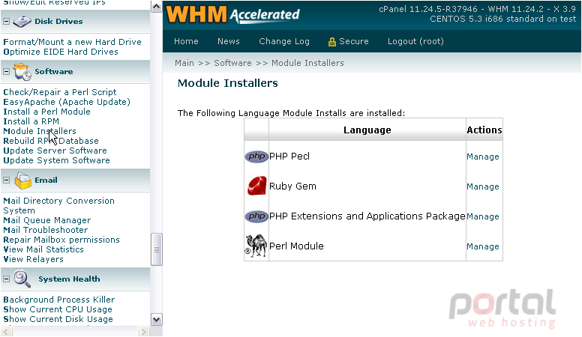Viewport: 582px width, 337px height.
Task: Click the PHP Extensions package php logo
Action: pos(256,216)
